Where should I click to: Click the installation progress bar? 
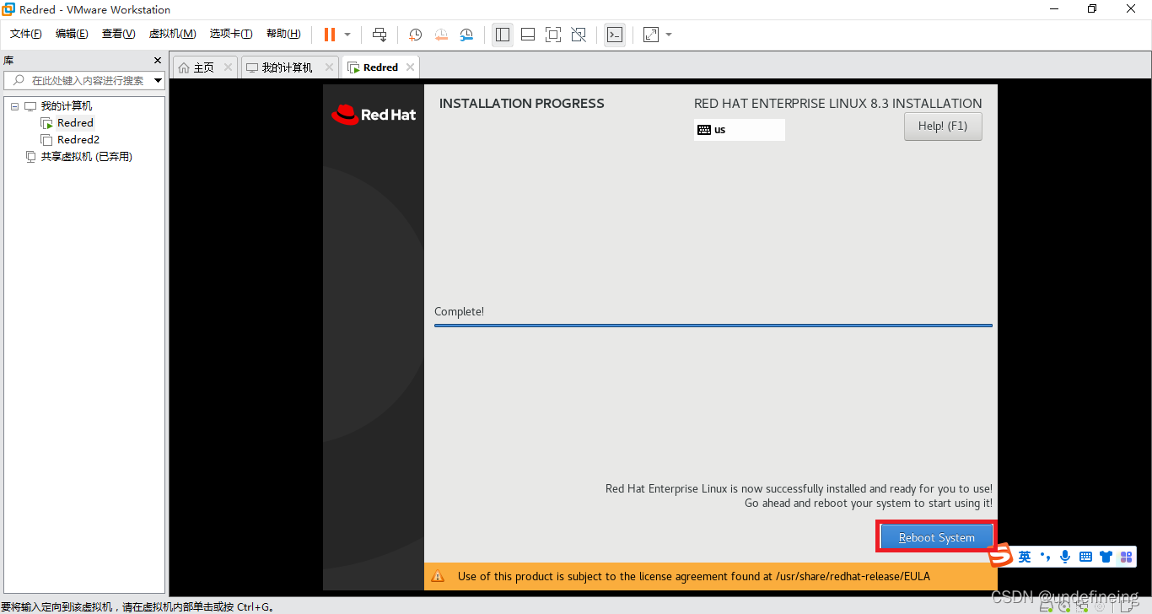[713, 325]
